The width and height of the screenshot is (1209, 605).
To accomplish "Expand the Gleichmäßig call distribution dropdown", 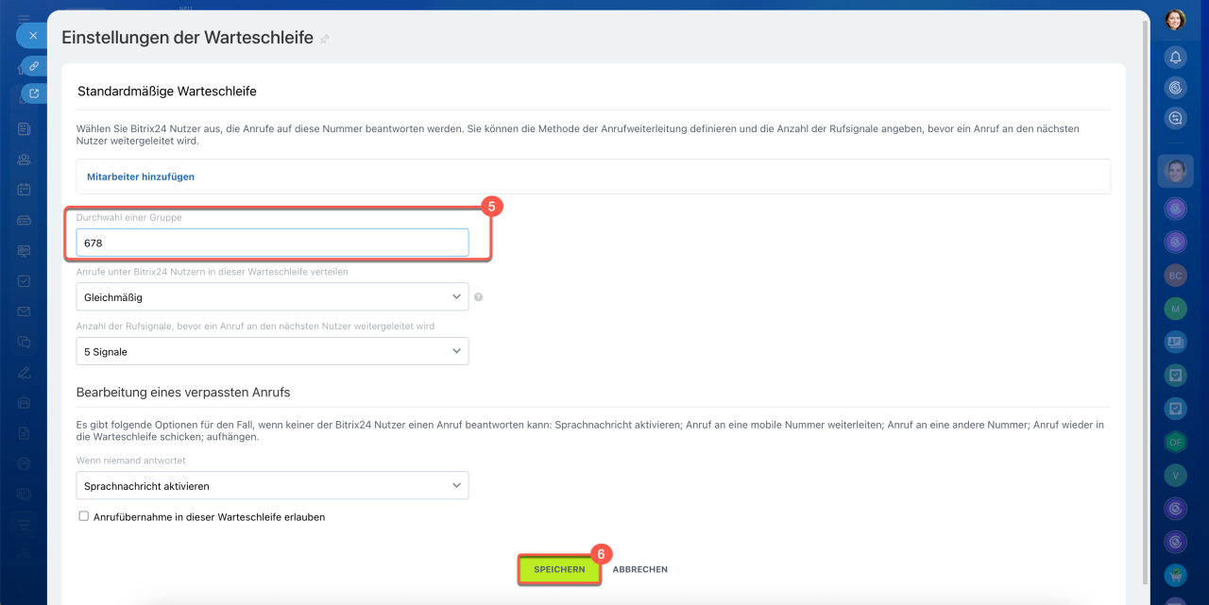I will [x=272, y=297].
